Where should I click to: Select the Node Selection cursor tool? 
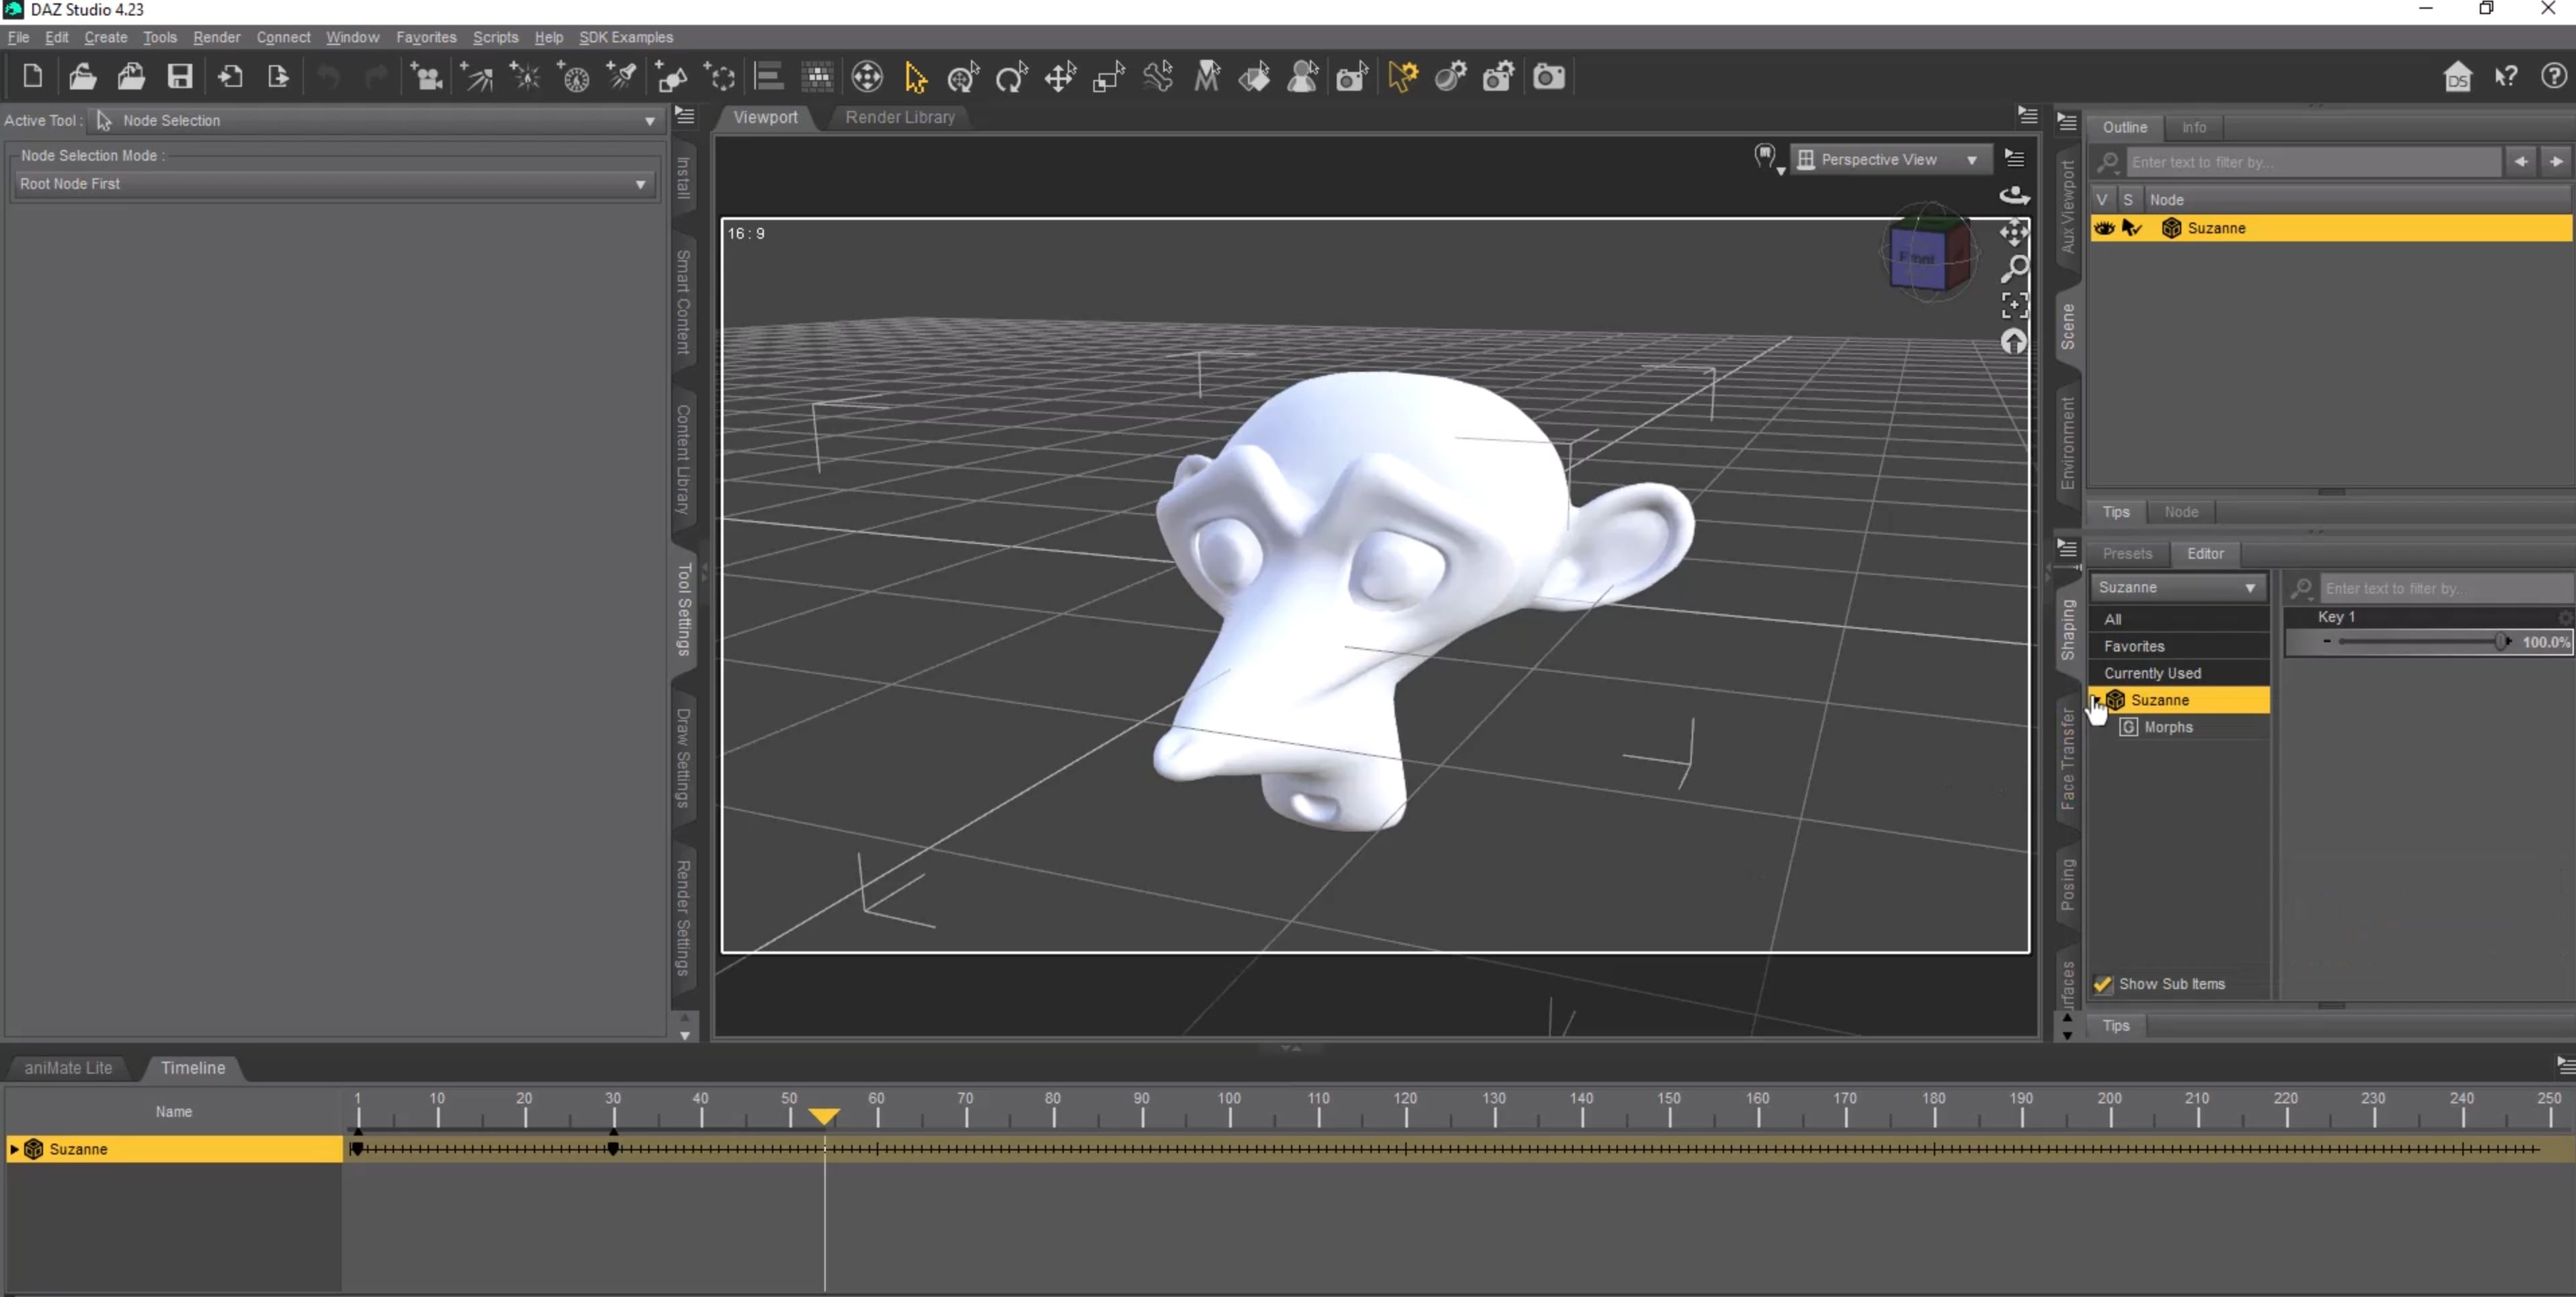point(916,77)
